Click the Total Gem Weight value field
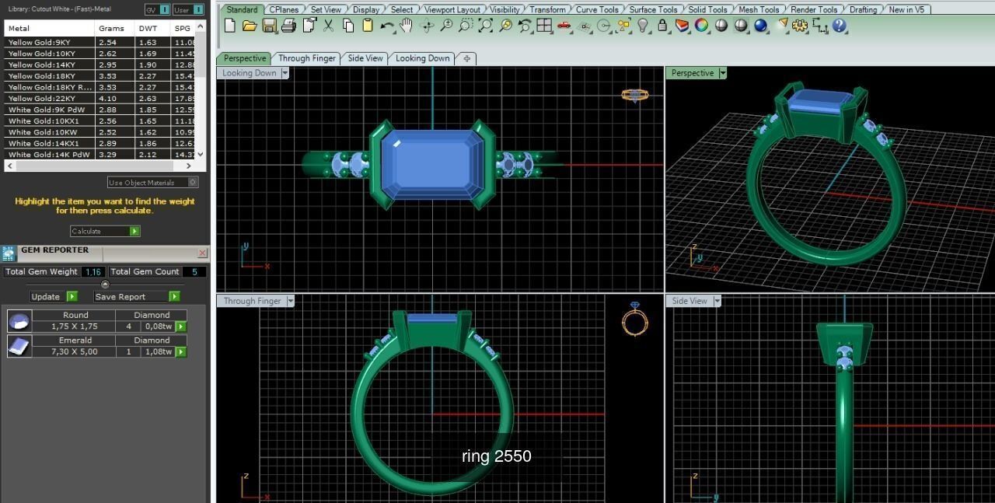Screen dimensions: 995x503 tap(93, 271)
